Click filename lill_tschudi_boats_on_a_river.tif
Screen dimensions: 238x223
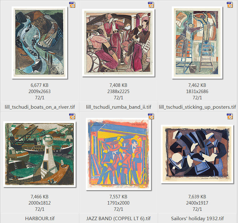click(40, 107)
